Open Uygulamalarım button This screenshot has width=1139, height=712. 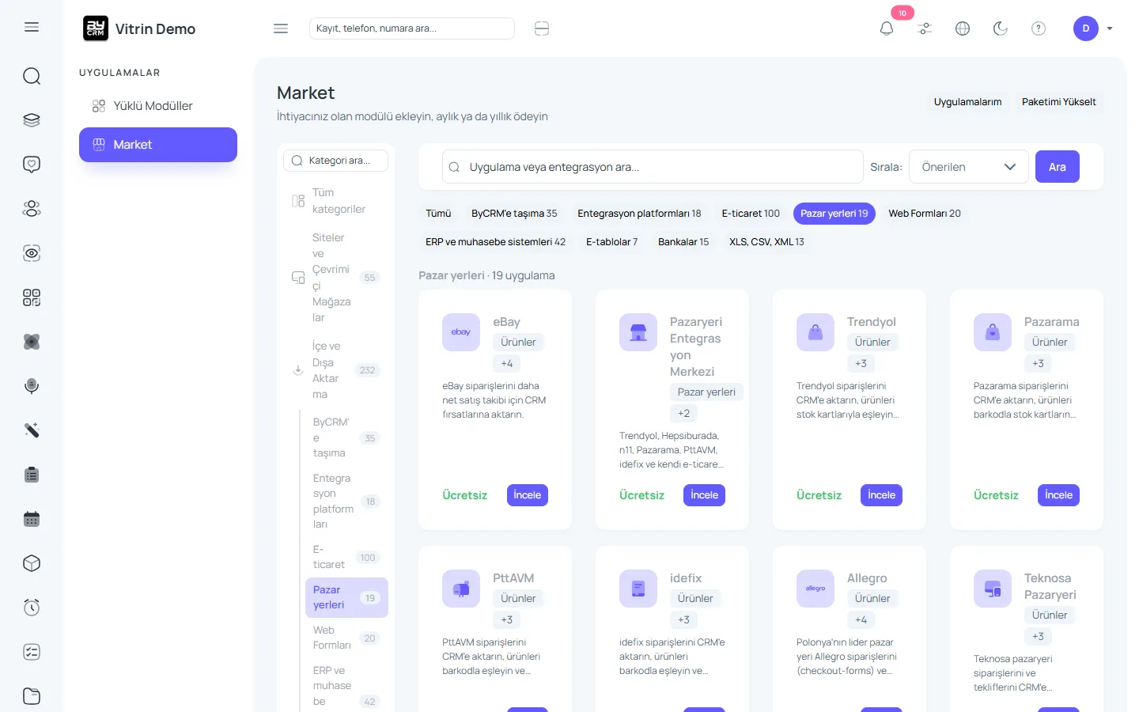click(x=967, y=102)
